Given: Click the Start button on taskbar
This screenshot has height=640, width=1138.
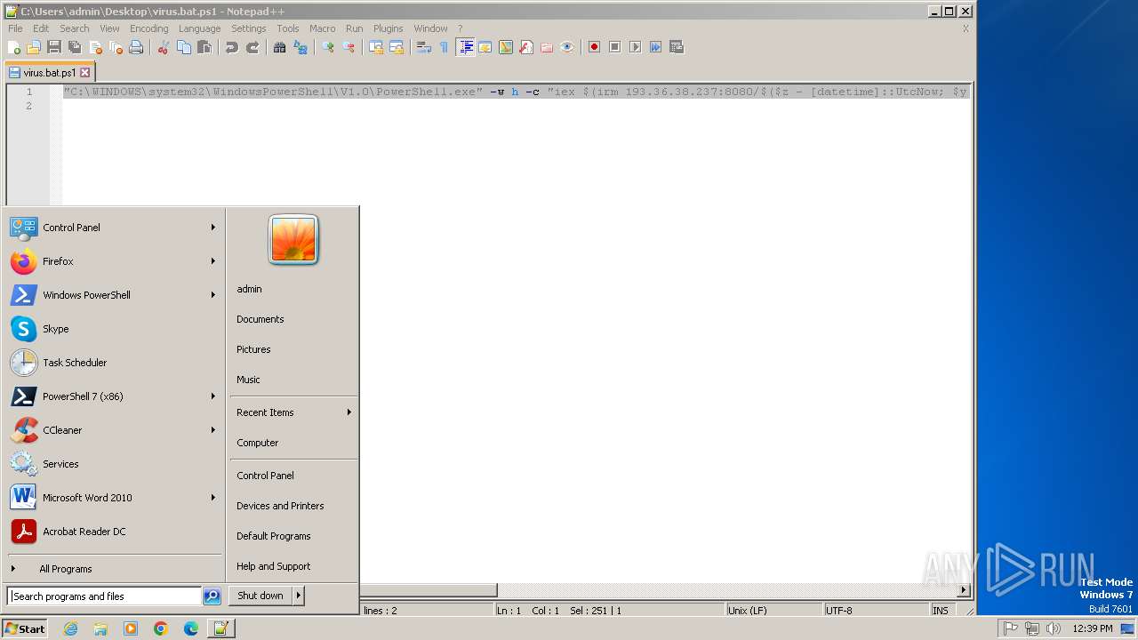Looking at the screenshot, I should click(x=25, y=628).
